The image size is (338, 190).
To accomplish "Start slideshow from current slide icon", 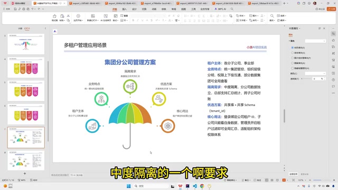I will [x=78, y=16].
